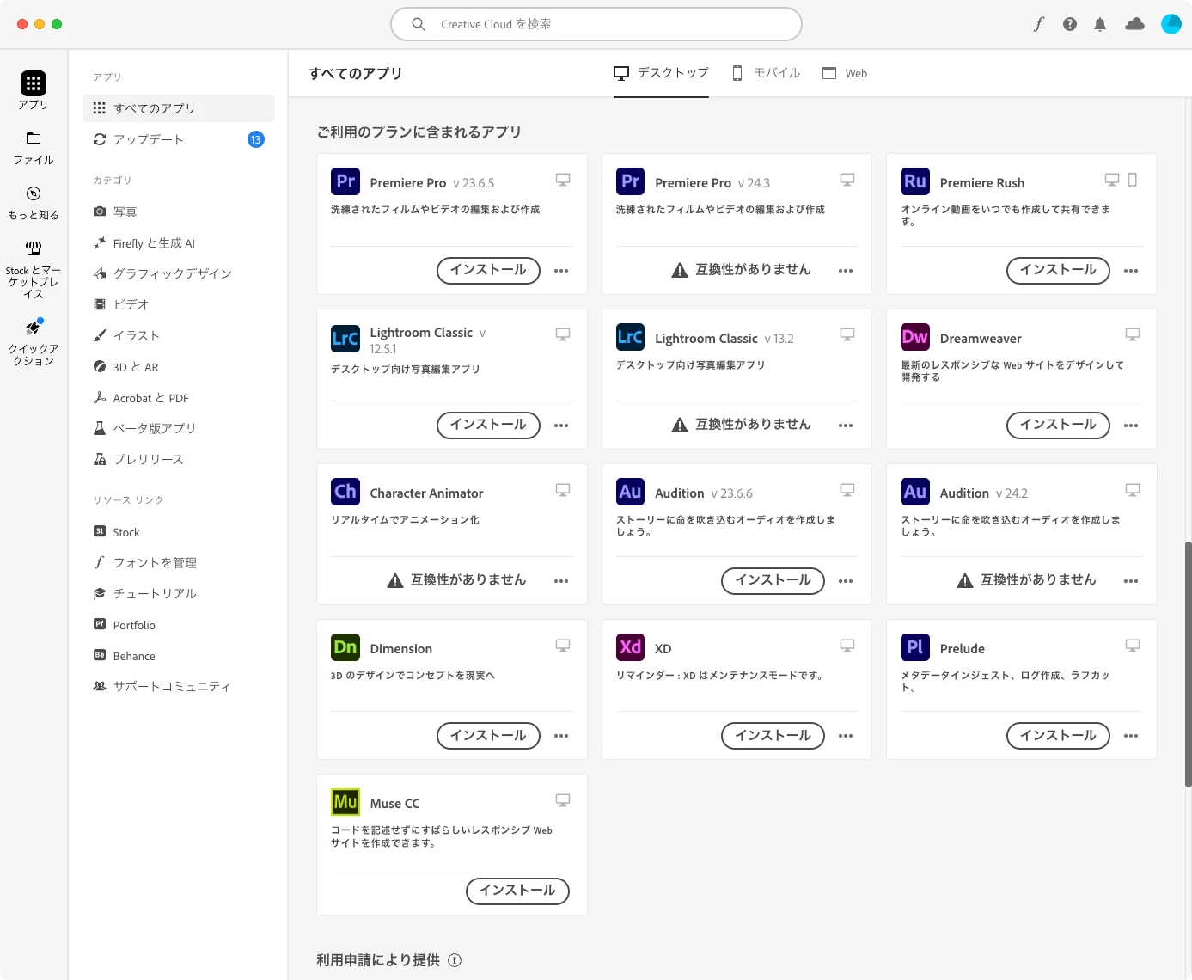Select the 3D と AR category
Image resolution: width=1192 pixels, height=980 pixels.
coord(179,367)
